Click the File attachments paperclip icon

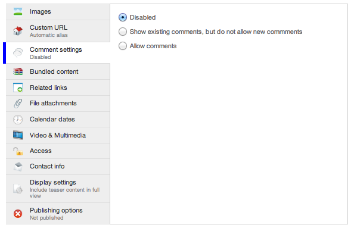(18, 104)
